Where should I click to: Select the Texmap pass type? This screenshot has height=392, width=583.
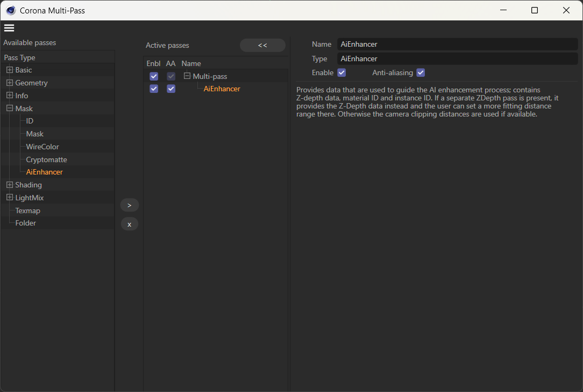point(27,210)
